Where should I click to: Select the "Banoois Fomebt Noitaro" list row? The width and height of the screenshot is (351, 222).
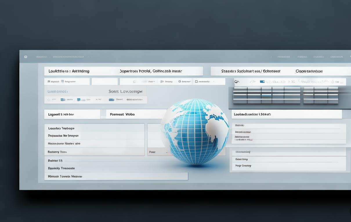tap(116, 176)
